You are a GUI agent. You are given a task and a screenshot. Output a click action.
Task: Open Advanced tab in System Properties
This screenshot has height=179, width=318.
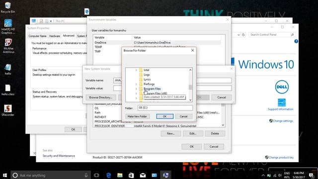tap(69, 36)
